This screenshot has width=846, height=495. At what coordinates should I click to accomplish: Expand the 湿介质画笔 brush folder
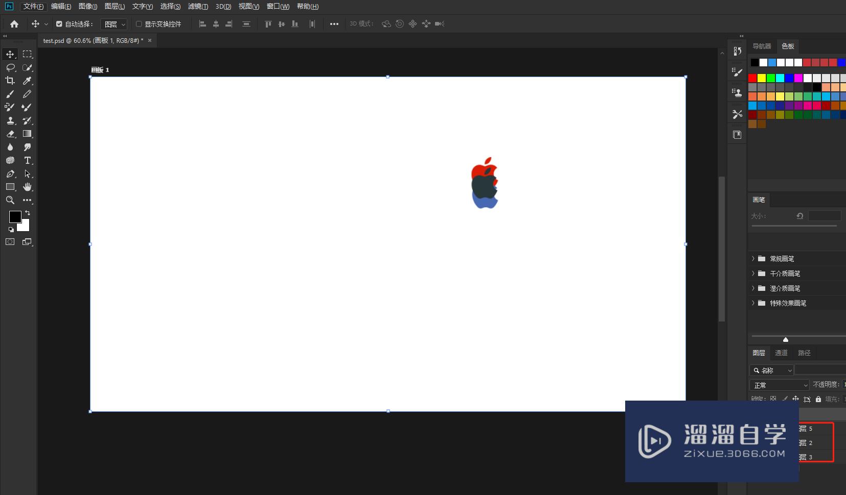click(753, 288)
